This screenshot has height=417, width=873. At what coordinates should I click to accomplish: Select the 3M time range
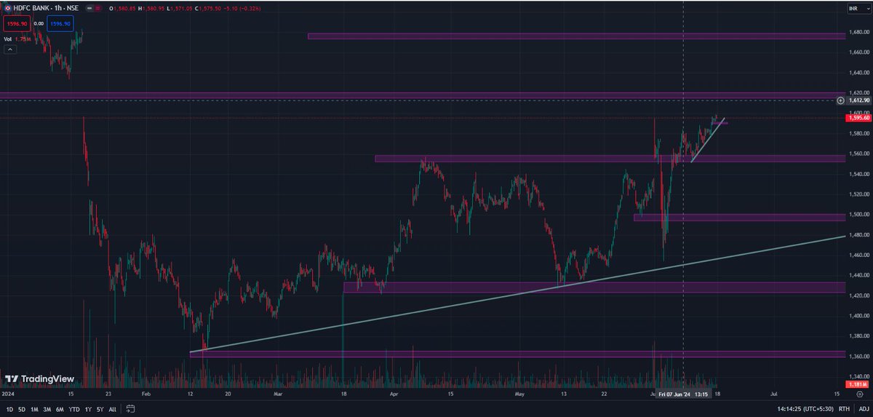pos(47,410)
